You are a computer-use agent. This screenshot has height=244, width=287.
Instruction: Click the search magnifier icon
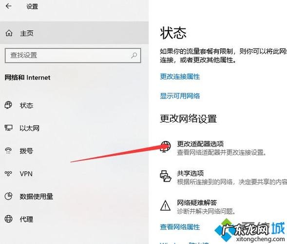134,55
